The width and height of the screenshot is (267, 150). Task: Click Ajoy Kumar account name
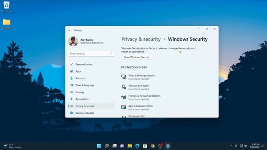[x=87, y=40]
